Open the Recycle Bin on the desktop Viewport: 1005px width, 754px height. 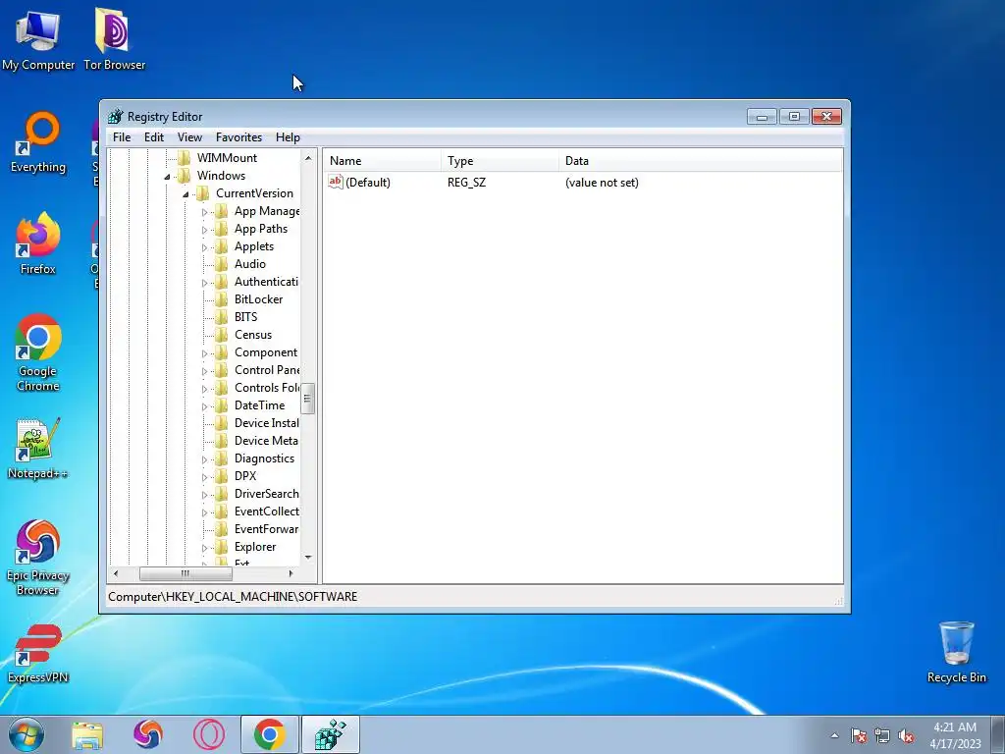point(956,652)
